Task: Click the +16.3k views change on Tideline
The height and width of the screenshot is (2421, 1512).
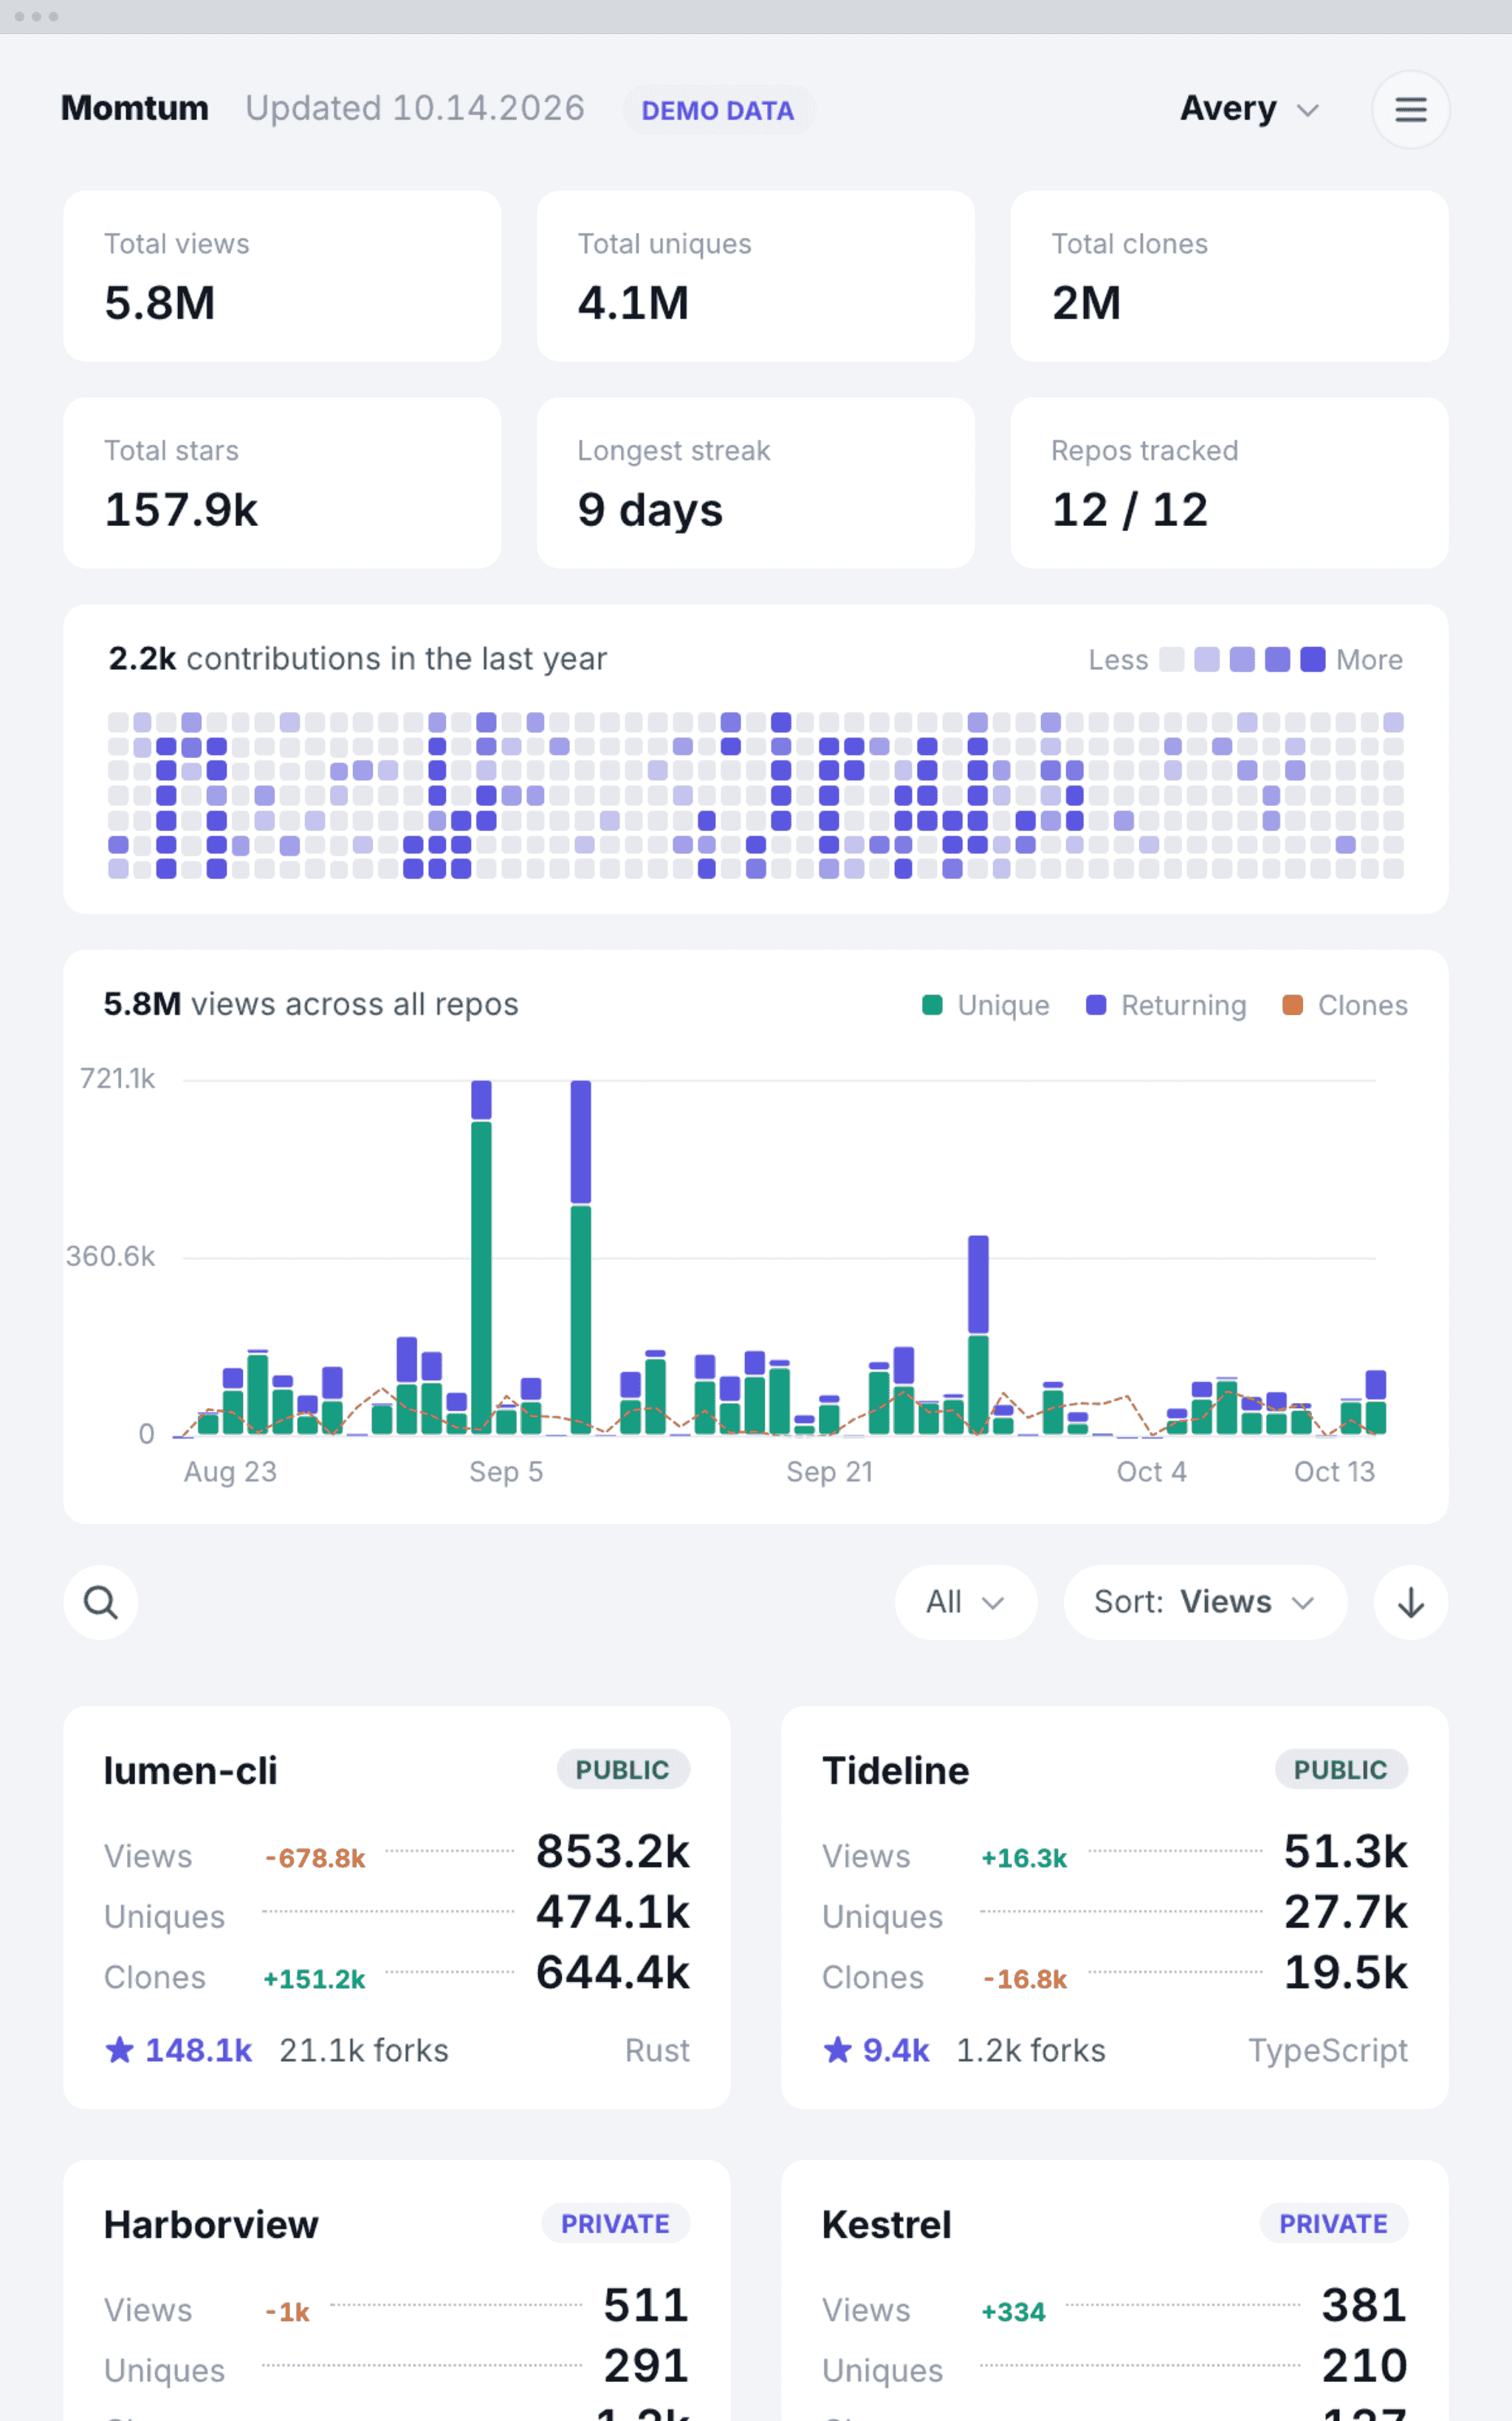Action: pyautogui.click(x=1025, y=1858)
